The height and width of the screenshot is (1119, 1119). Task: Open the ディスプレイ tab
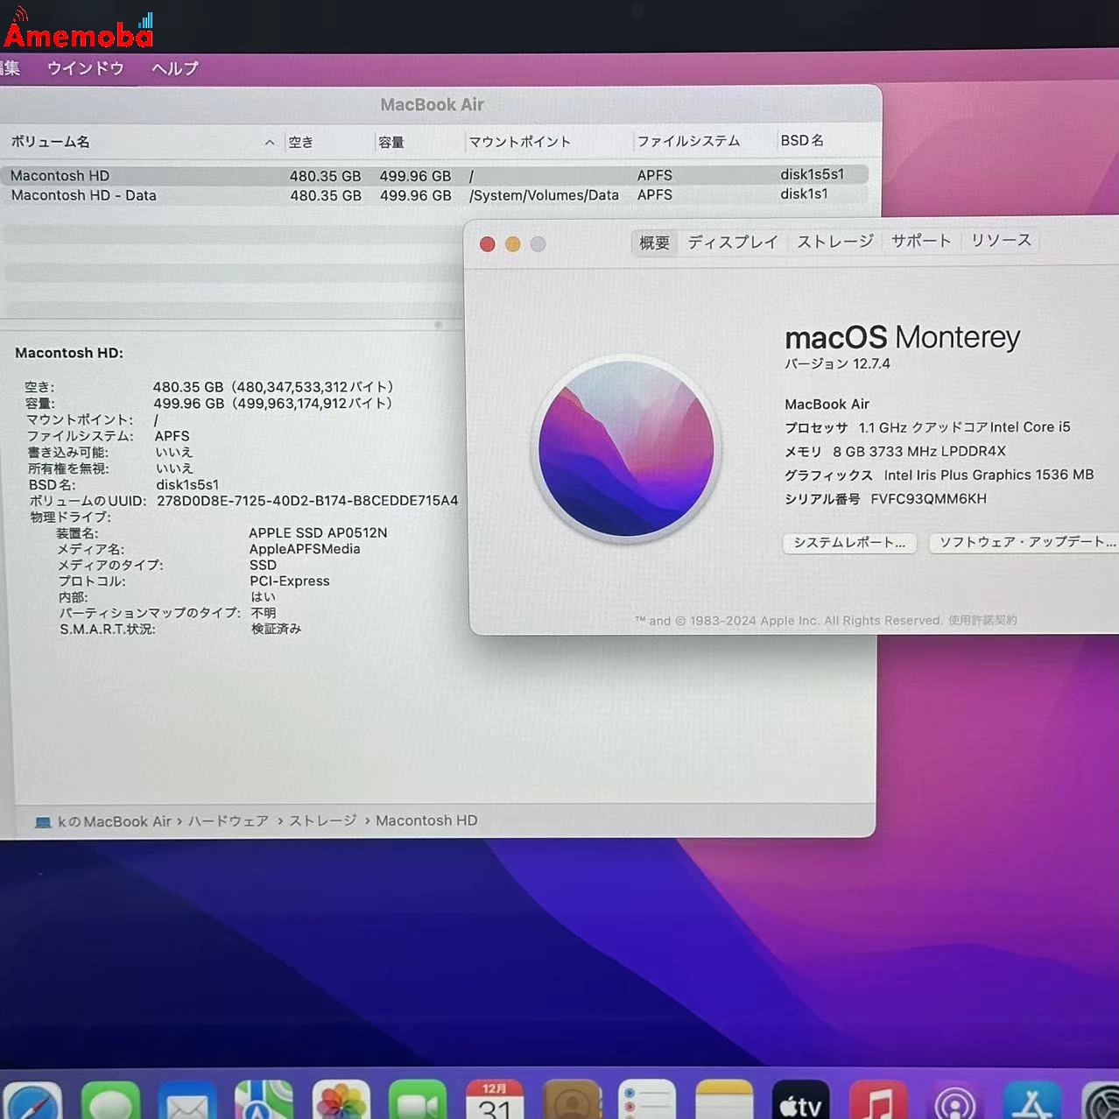tap(733, 241)
